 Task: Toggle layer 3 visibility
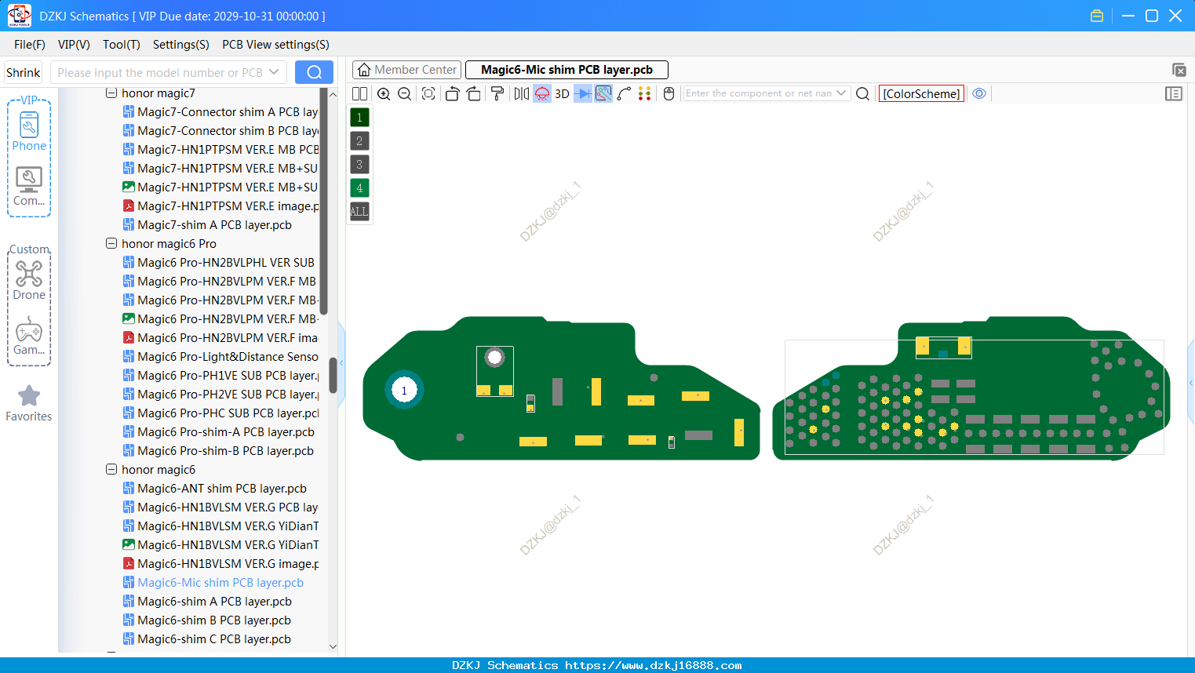click(359, 165)
